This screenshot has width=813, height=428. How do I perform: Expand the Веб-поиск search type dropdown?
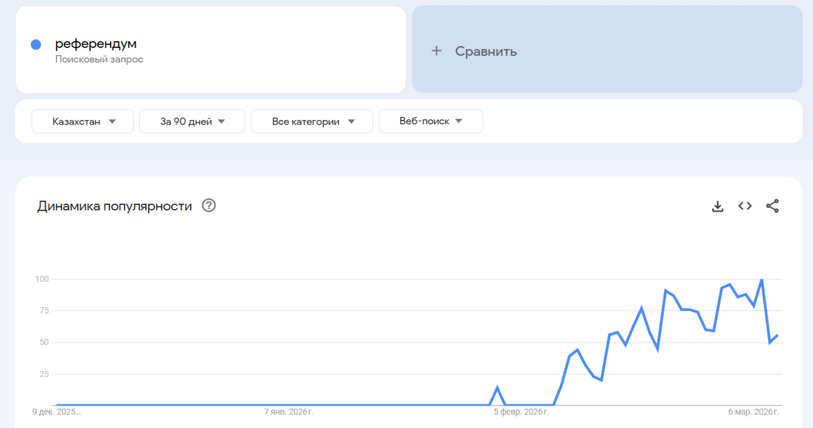click(431, 121)
